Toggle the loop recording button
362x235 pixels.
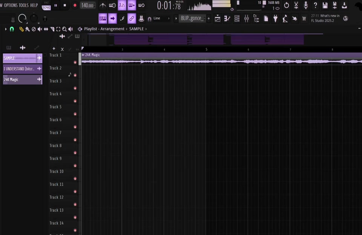(141, 5)
